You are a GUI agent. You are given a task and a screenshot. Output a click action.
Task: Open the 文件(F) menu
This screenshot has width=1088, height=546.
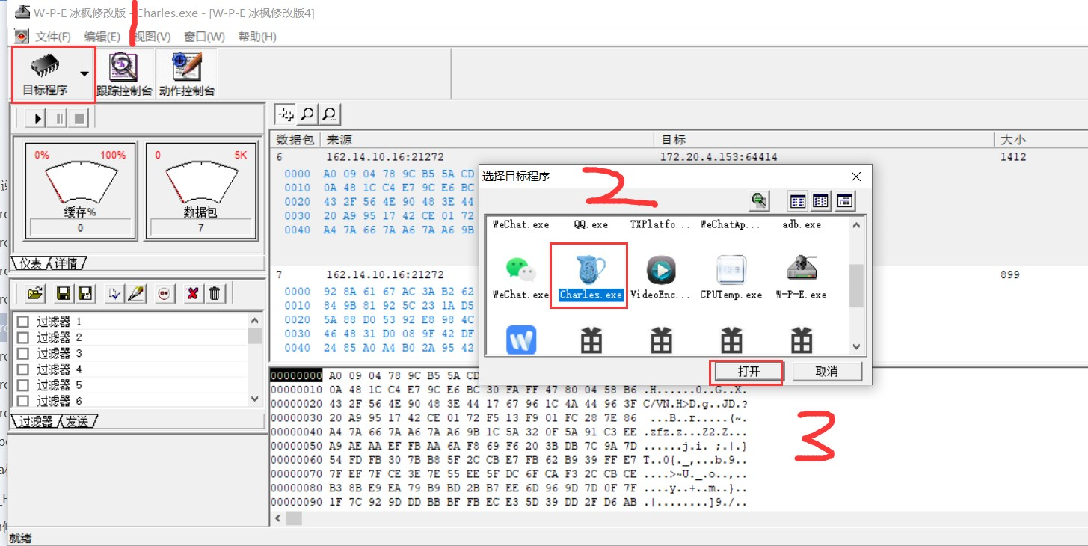[53, 37]
